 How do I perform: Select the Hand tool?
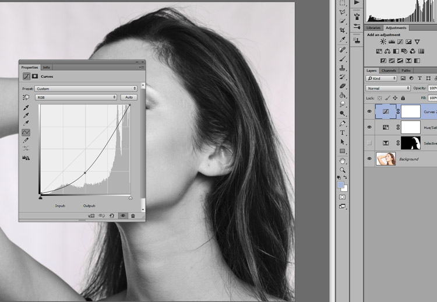pyautogui.click(x=342, y=161)
